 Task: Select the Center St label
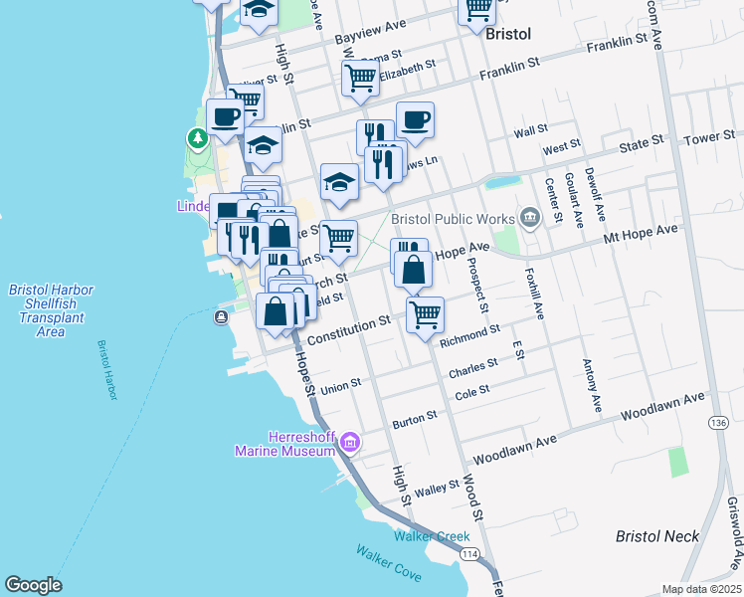tap(554, 200)
